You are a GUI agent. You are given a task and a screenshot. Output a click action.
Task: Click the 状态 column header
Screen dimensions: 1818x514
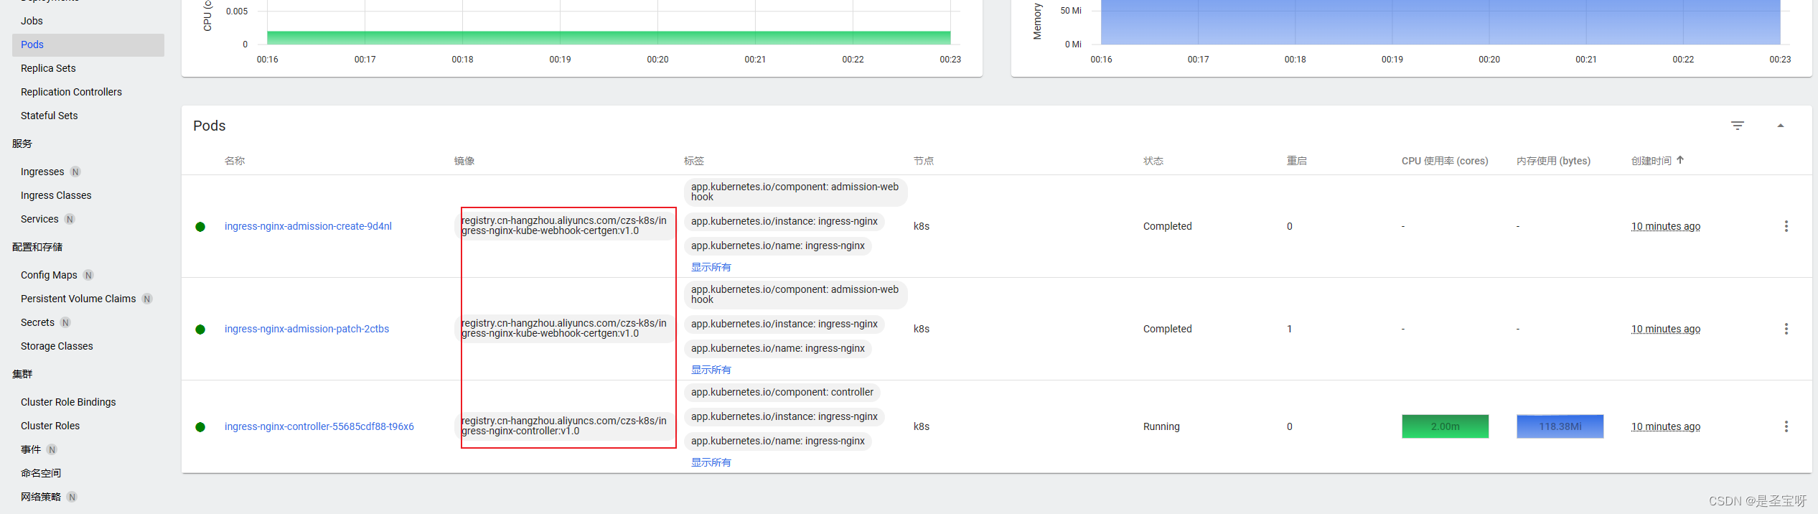point(1153,161)
